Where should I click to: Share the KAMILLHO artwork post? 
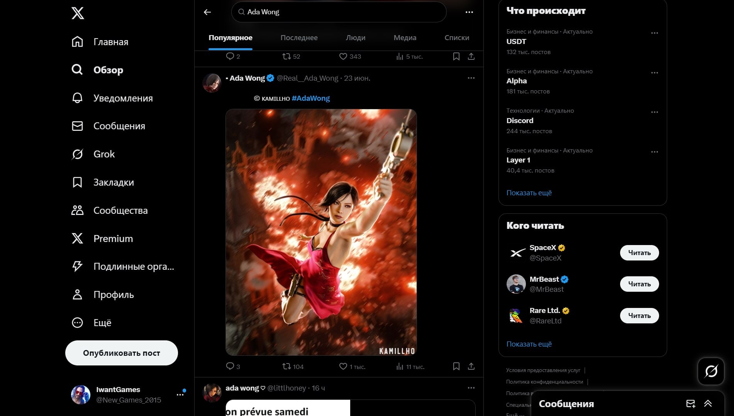click(471, 366)
